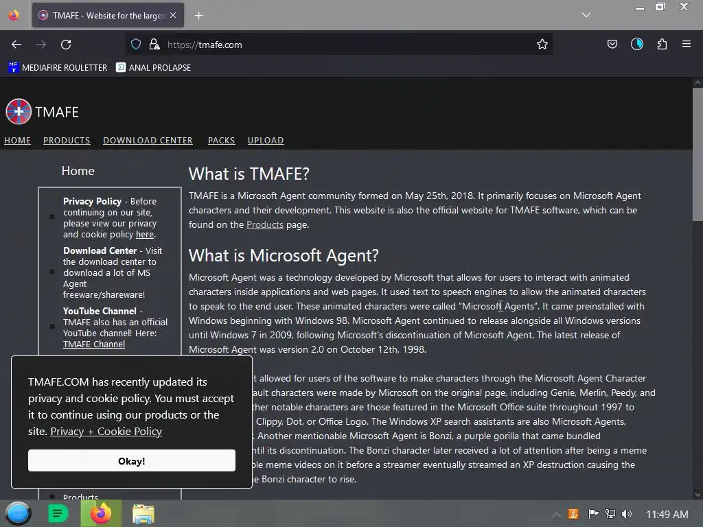The height and width of the screenshot is (527, 703).
Task: Click the TMAFE round logo image
Action: [x=19, y=112]
